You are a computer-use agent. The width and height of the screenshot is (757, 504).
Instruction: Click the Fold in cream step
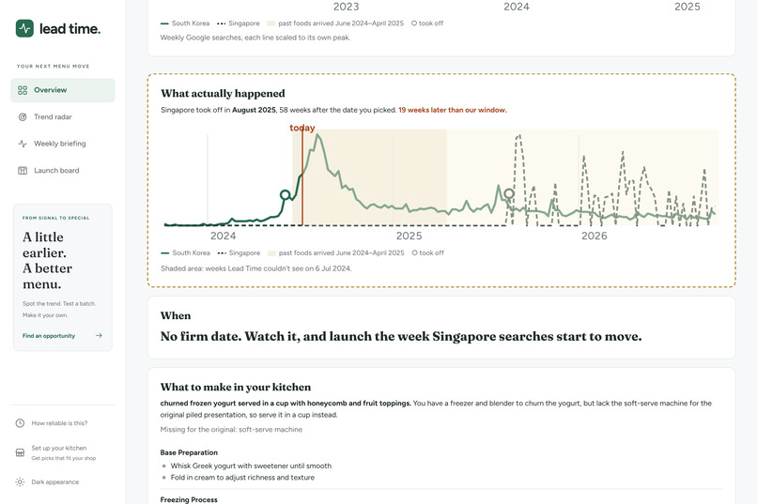[x=242, y=478]
